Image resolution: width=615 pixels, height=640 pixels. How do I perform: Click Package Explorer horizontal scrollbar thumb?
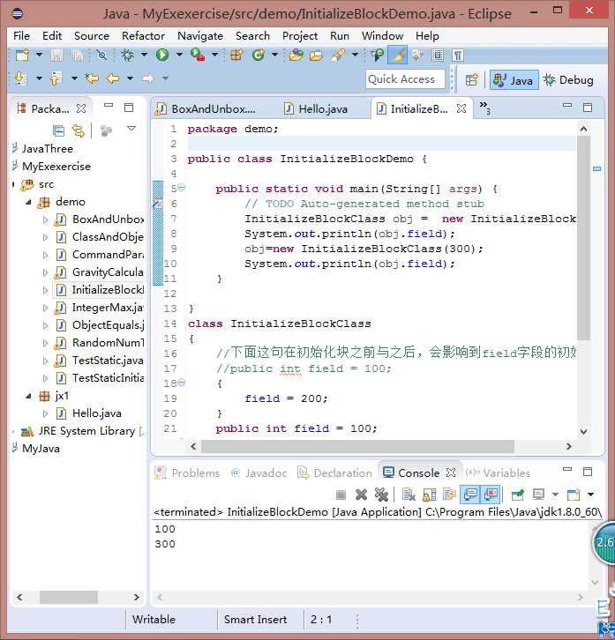pos(68,597)
